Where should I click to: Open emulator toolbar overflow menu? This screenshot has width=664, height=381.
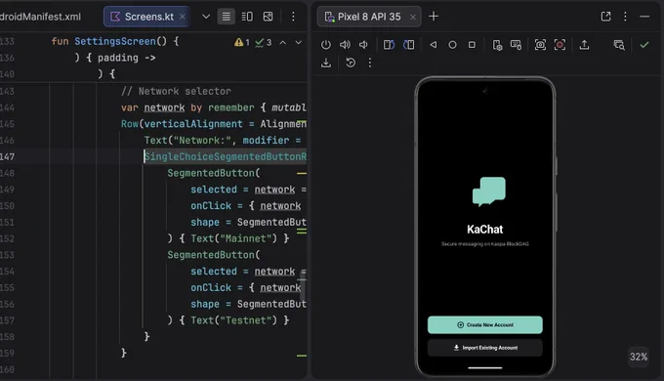[x=370, y=63]
